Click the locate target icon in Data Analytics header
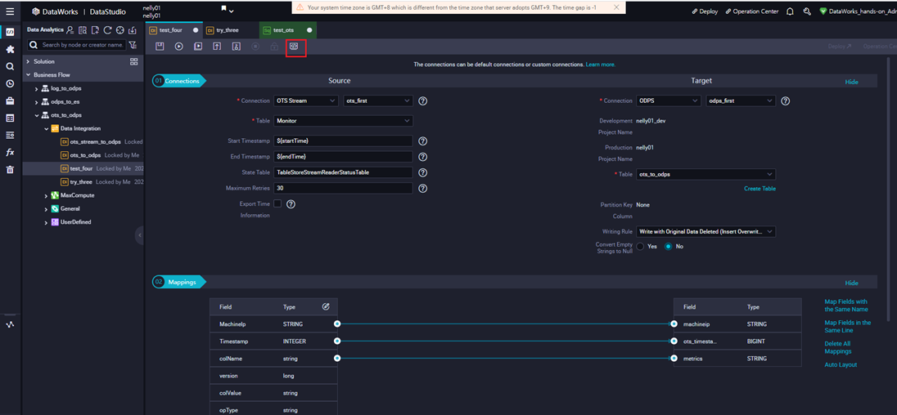The width and height of the screenshot is (897, 415). click(x=120, y=30)
